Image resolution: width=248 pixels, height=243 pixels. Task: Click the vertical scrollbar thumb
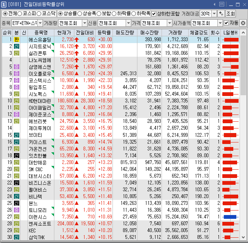pos(243,65)
